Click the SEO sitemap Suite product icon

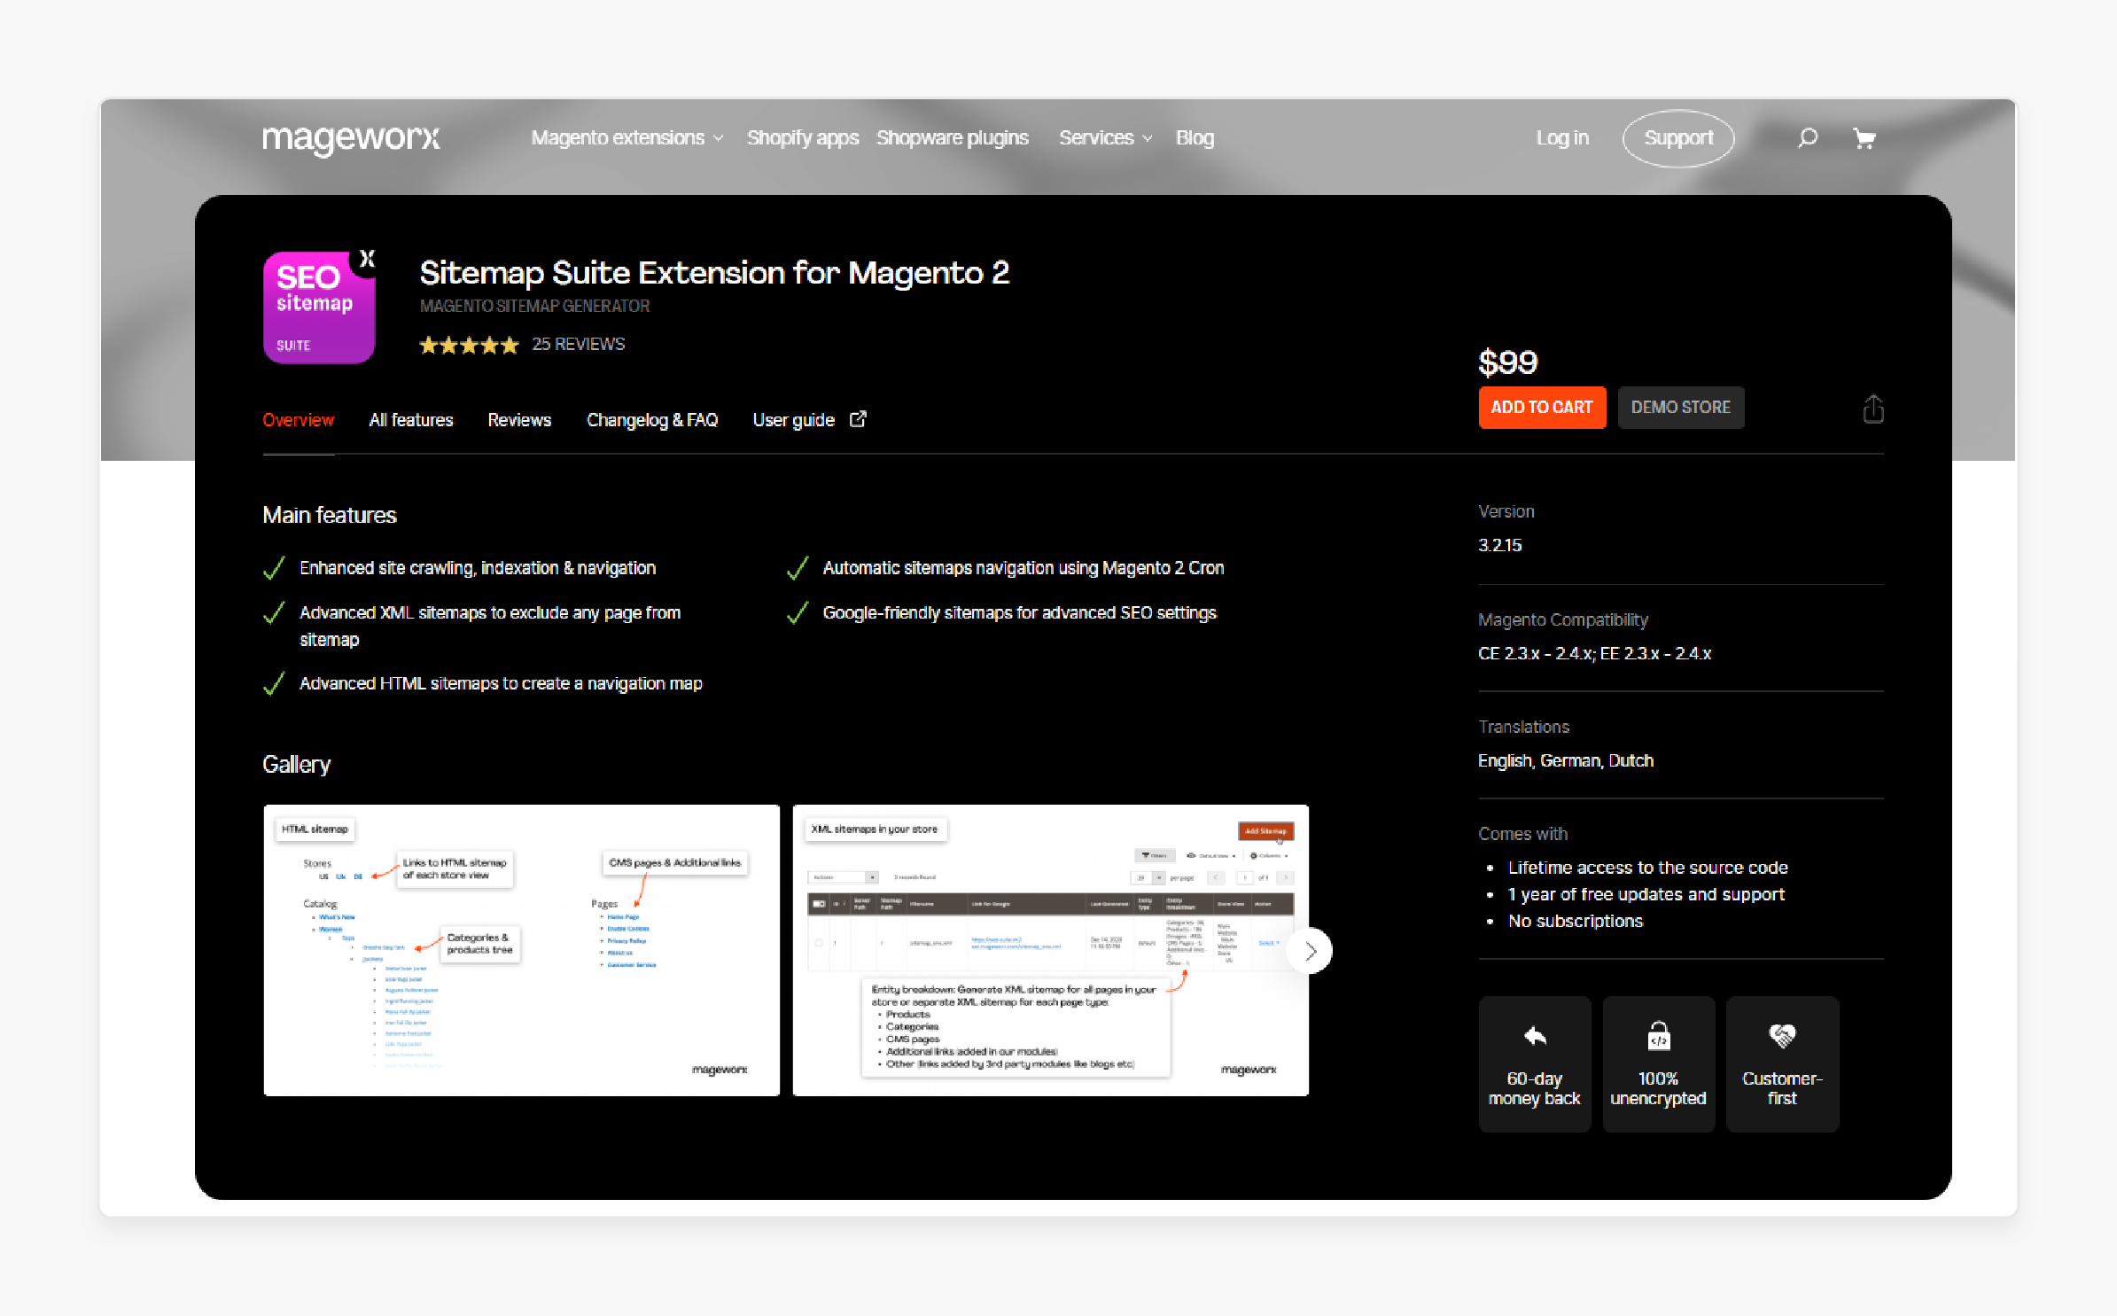point(319,307)
